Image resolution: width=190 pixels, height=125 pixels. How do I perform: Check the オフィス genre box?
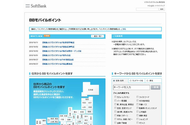click(x=137, y=123)
